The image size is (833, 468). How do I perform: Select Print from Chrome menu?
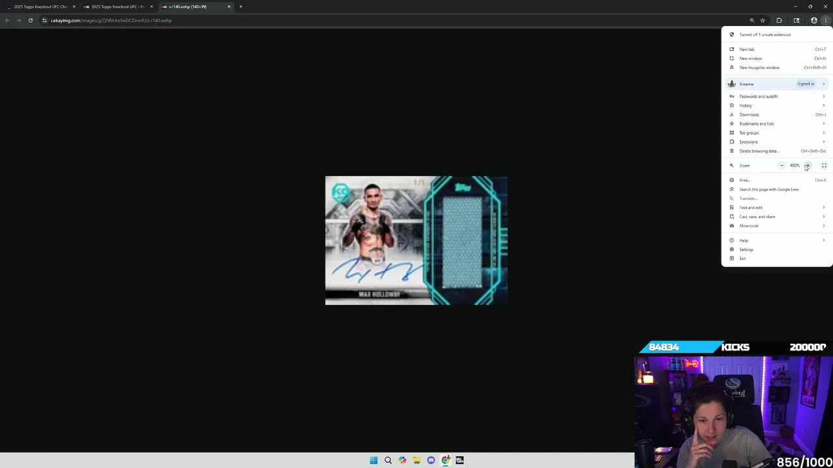click(x=777, y=180)
